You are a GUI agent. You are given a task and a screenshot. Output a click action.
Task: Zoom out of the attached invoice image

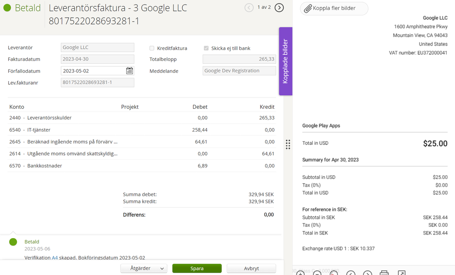(x=317, y=273)
